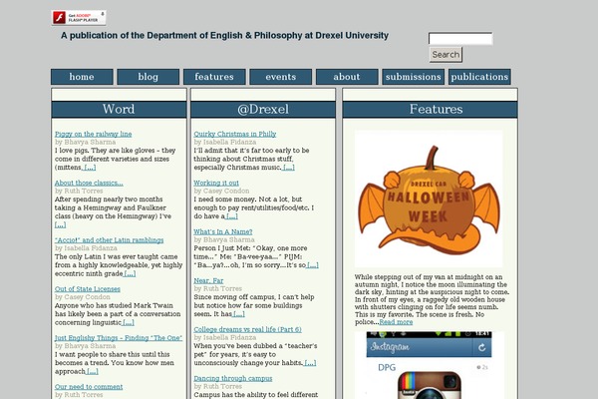
Task: Click 'by Ruth Torres' under Near, Far
Action: pos(217,288)
